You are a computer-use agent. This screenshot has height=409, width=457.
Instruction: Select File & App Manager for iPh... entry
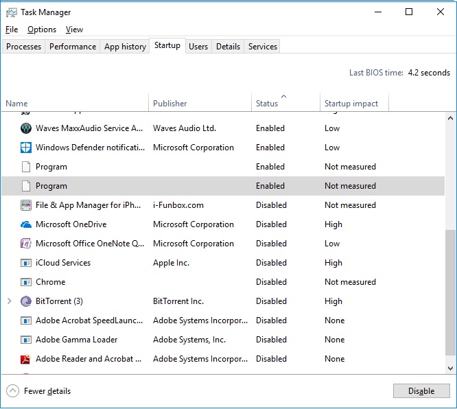pyautogui.click(x=88, y=205)
